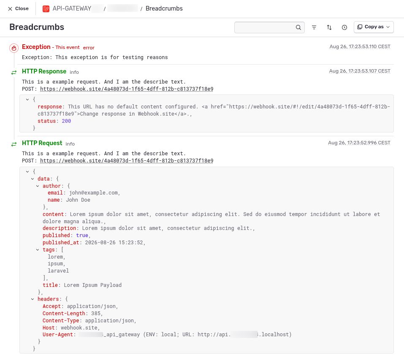
Task: Click the lorem tag entry
Action: 55,257
